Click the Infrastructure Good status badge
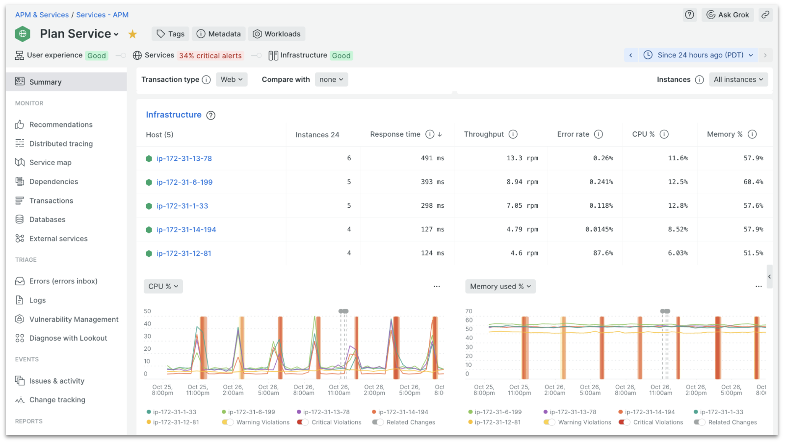Image resolution: width=786 pixels, height=444 pixels. pos(341,56)
